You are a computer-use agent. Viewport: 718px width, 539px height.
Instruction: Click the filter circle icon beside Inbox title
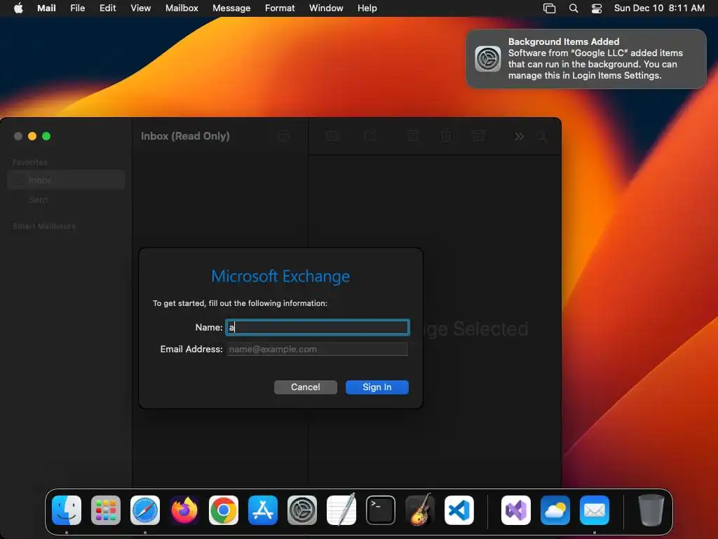coord(283,135)
